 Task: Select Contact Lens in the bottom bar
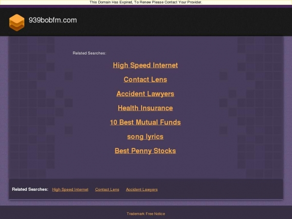click(107, 190)
